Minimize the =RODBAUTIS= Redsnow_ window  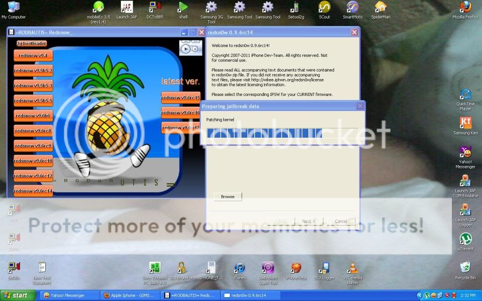(184, 32)
